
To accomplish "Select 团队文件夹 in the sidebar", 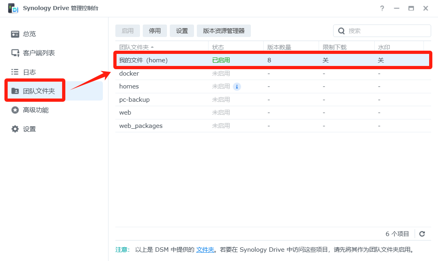I will tap(38, 91).
